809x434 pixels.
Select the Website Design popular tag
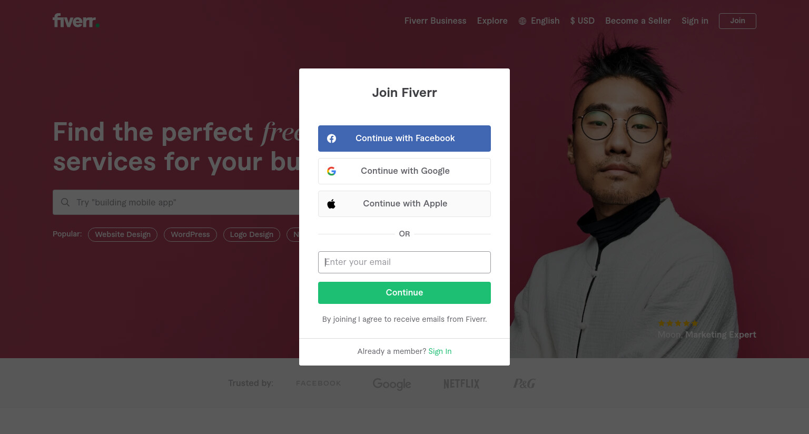point(123,234)
